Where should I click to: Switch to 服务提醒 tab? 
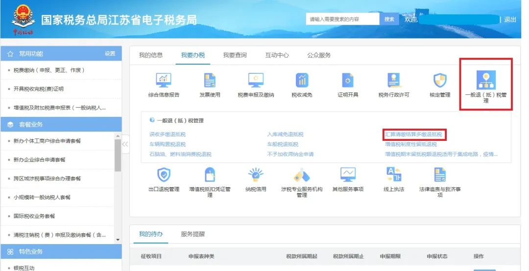pyautogui.click(x=192, y=234)
